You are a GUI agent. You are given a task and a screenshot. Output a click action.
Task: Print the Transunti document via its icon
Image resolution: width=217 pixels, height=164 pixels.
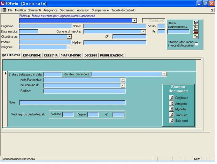[171, 115]
